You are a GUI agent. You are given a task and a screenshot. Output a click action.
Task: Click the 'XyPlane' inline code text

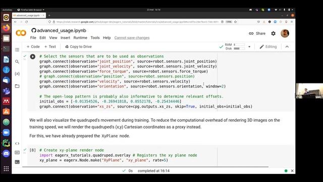click(110, 136)
